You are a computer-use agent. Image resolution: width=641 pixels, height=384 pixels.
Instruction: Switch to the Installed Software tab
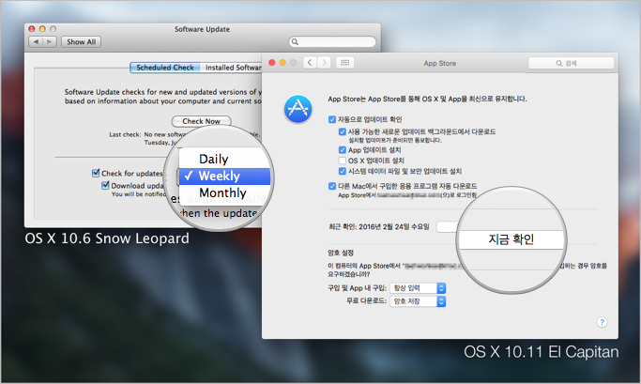(x=232, y=68)
